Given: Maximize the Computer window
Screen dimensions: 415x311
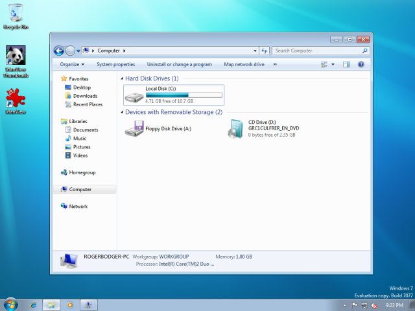Looking at the screenshot, I should coord(350,40).
